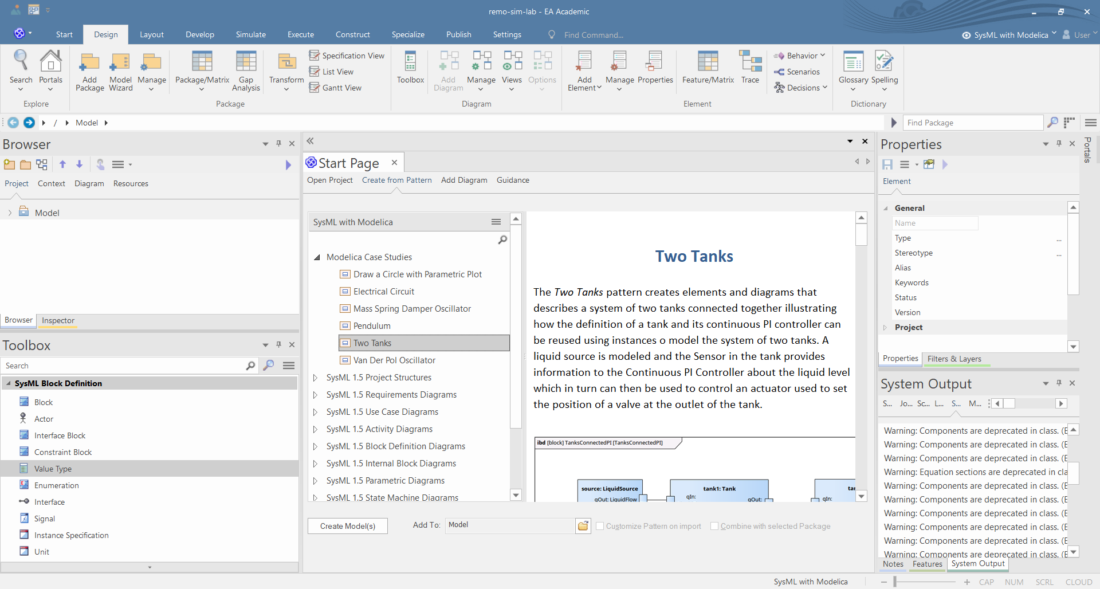1100x589 pixels.
Task: Click Add To package browse icon
Action: [x=583, y=526]
